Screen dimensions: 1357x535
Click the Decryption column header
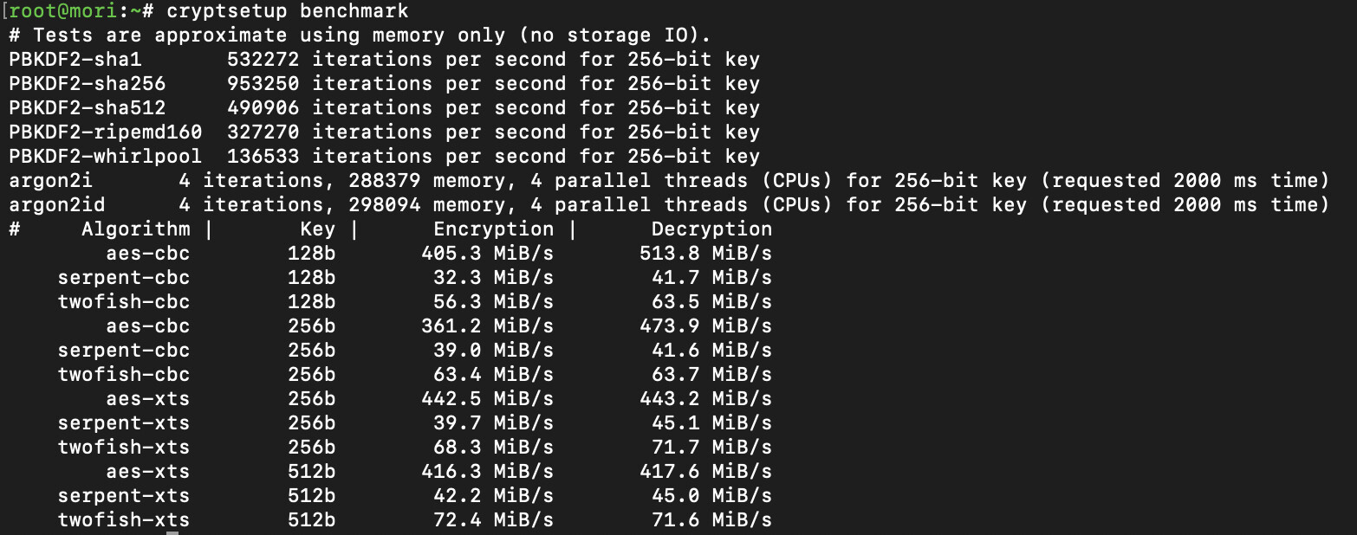pos(711,229)
